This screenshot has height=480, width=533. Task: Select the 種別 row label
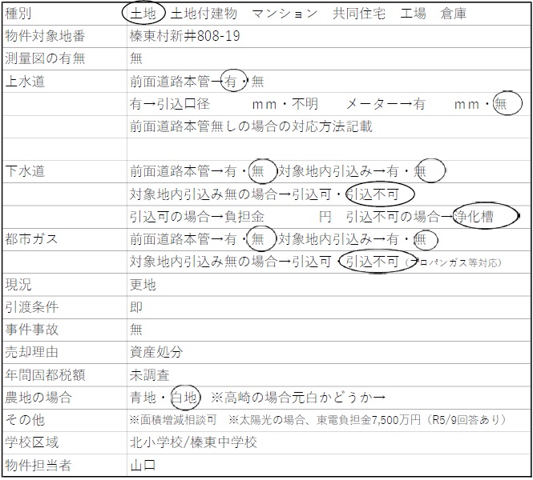coord(18,14)
